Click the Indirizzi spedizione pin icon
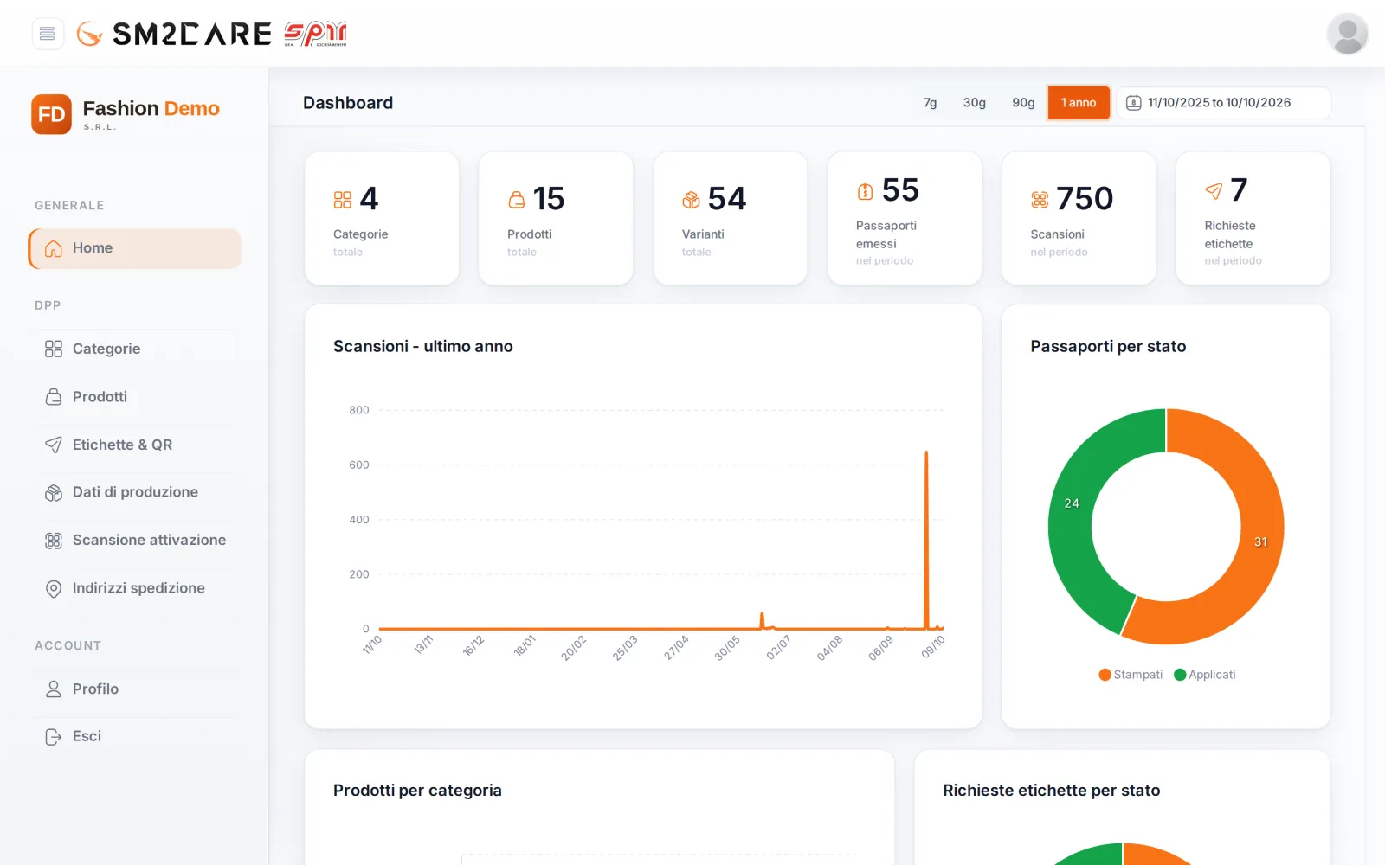Screen dimensions: 1385x865 click(54, 589)
